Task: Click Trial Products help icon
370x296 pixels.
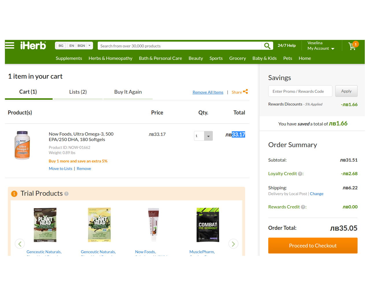Action: pos(66,194)
